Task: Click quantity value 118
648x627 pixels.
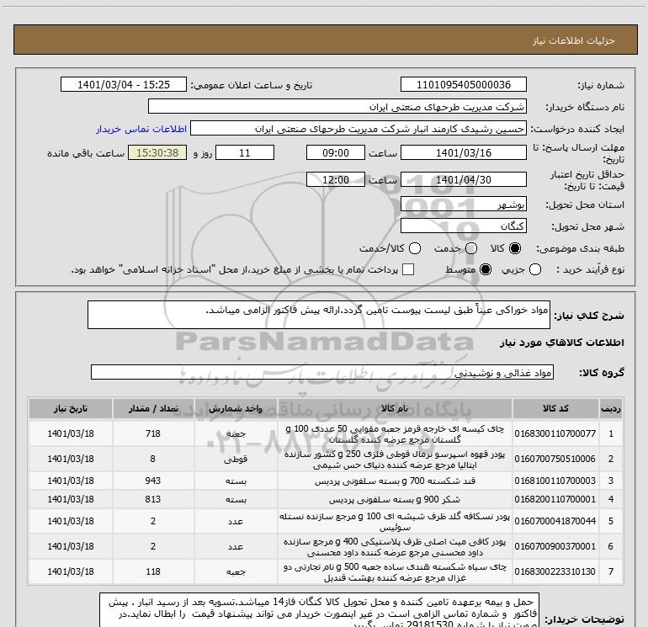Action: click(x=153, y=571)
